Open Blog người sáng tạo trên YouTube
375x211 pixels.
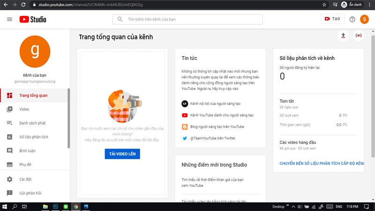tap(217, 127)
